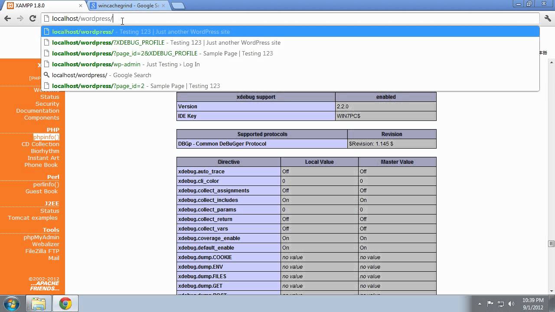Click scrollbar up arrow on page
Viewport: 555px width, 312px height.
coord(552,62)
